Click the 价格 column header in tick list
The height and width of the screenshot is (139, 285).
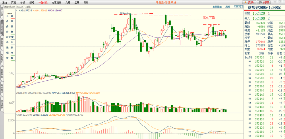pyautogui.click(x=261, y=53)
